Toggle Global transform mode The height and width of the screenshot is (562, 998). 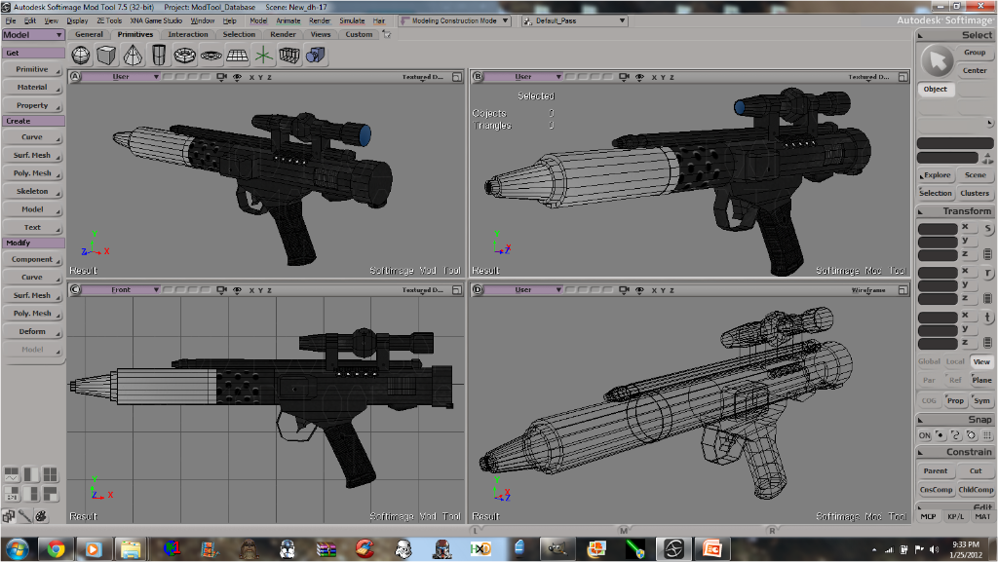(929, 361)
